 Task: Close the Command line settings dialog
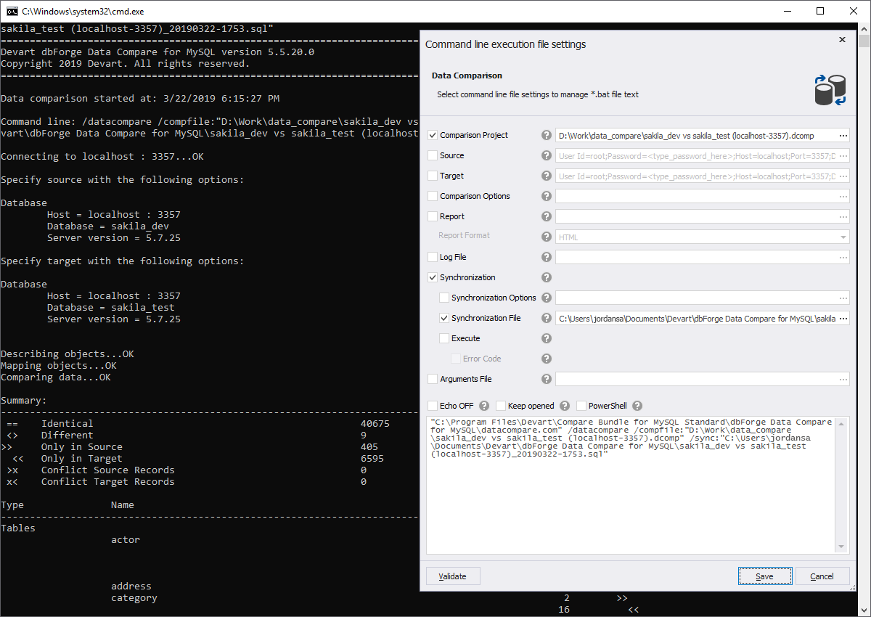pos(842,40)
